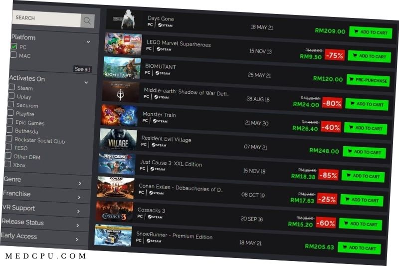This screenshot has height=266, width=399.
Task: Click the -85% discount badge
Action: click(328, 175)
